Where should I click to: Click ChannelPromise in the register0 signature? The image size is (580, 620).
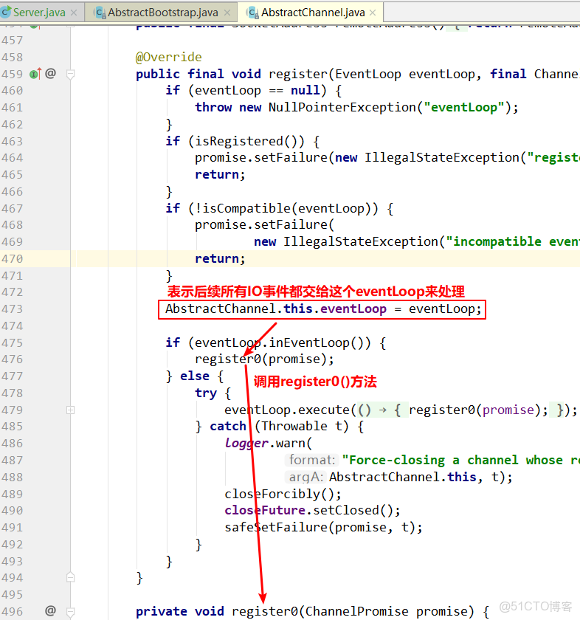pos(356,612)
